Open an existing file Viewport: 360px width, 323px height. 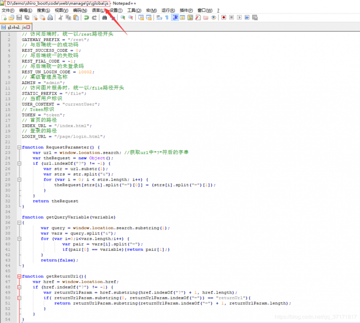click(12, 17)
